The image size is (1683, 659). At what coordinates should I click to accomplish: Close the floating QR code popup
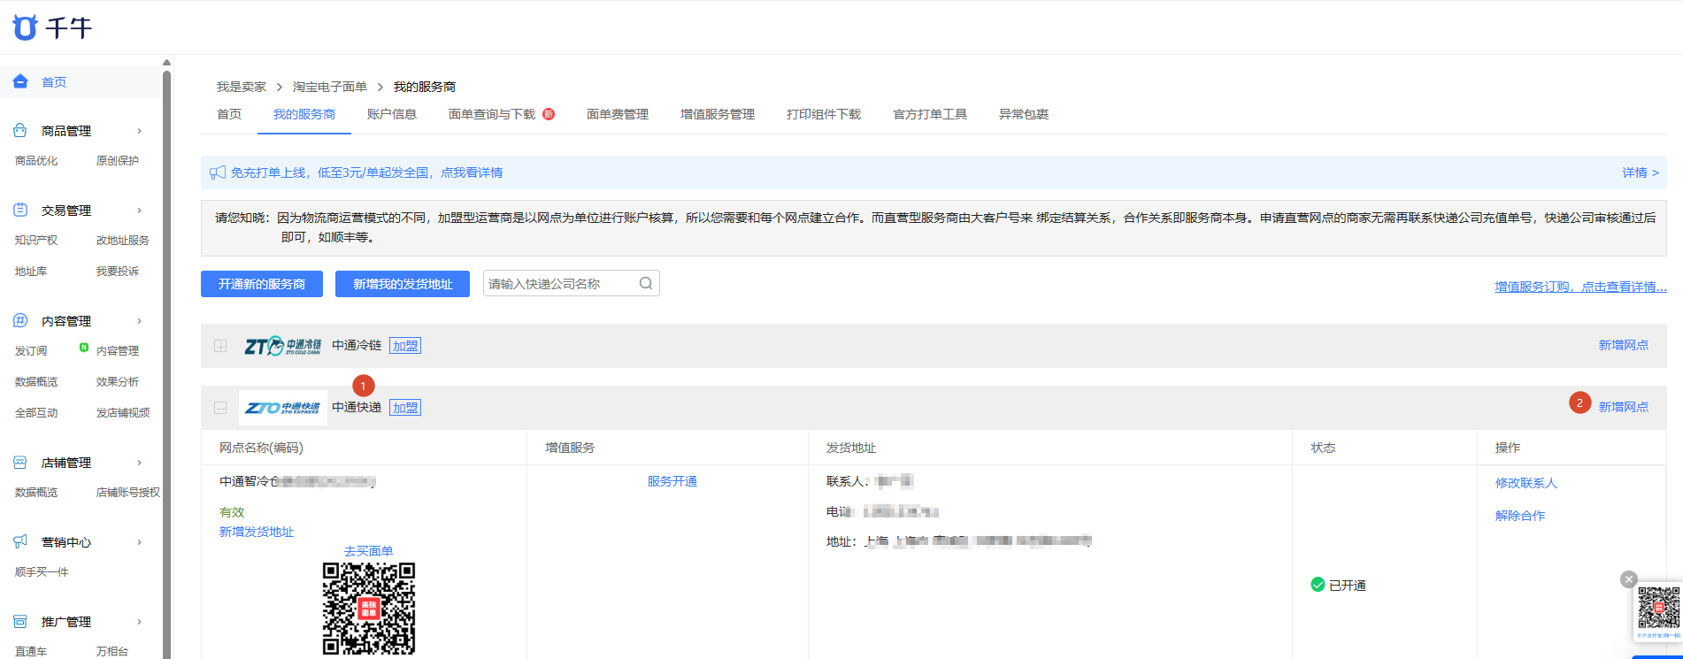point(1629,579)
